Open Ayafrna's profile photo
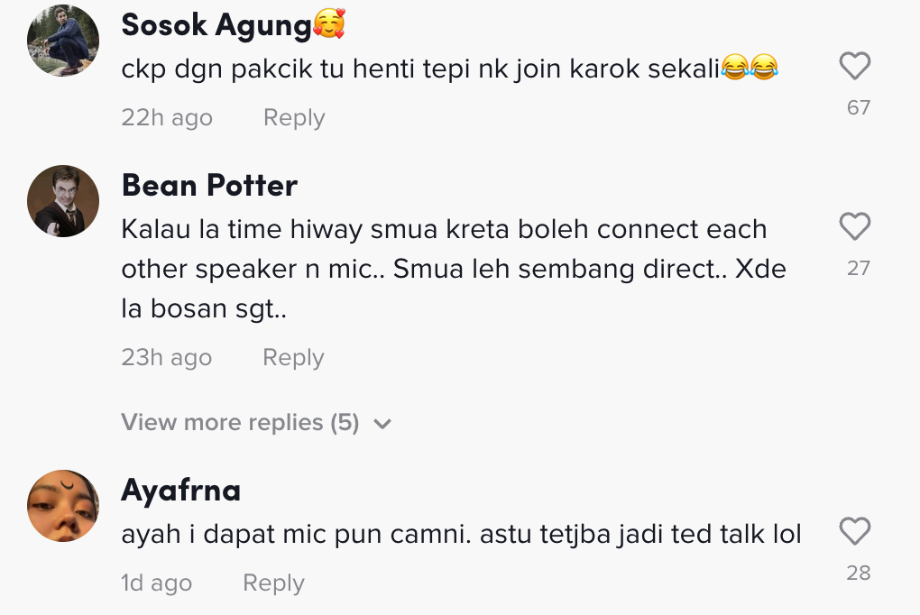This screenshot has height=615, width=920. click(63, 506)
